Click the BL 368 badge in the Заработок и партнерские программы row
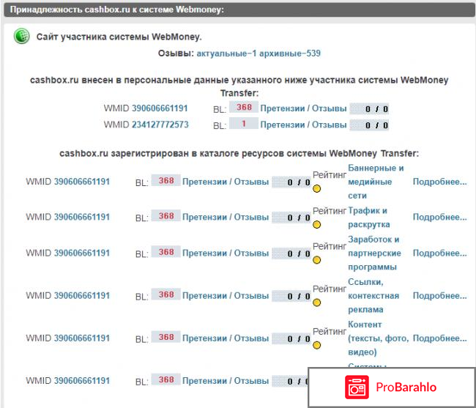 pyautogui.click(x=166, y=252)
